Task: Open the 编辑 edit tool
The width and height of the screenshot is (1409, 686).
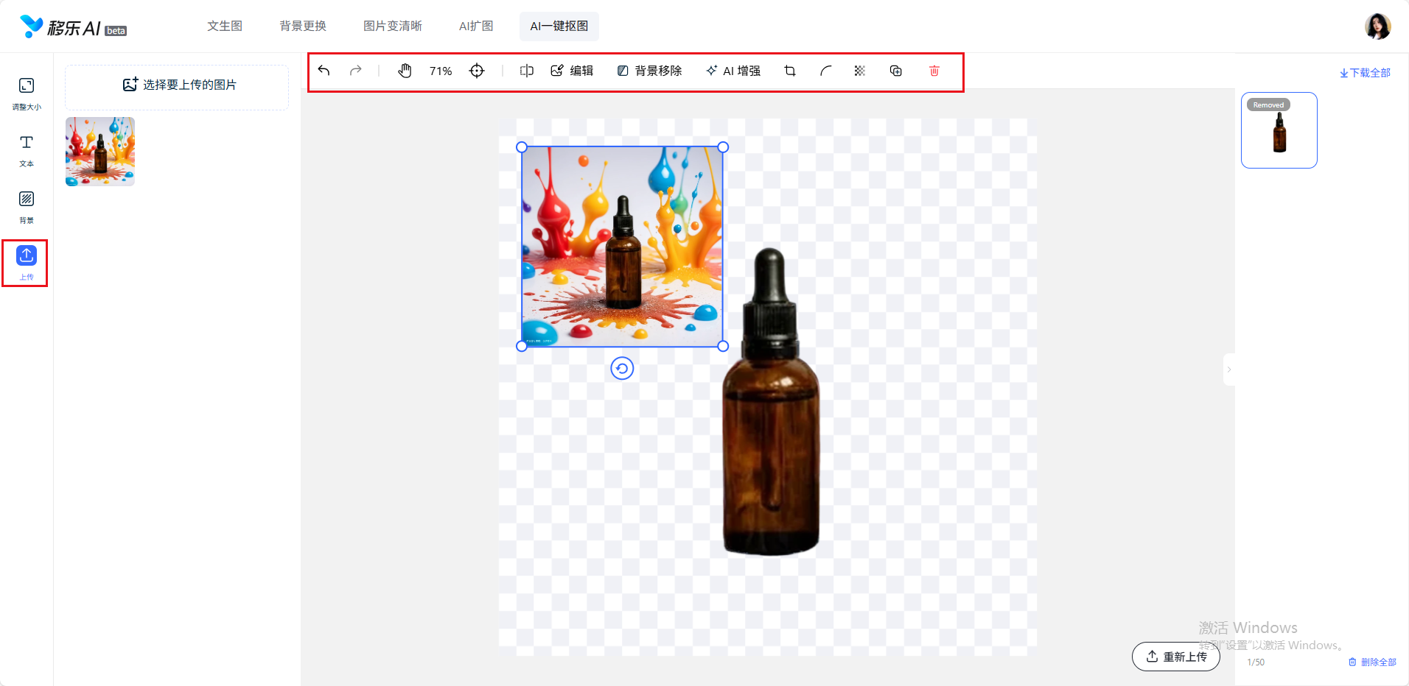Action: click(x=572, y=71)
